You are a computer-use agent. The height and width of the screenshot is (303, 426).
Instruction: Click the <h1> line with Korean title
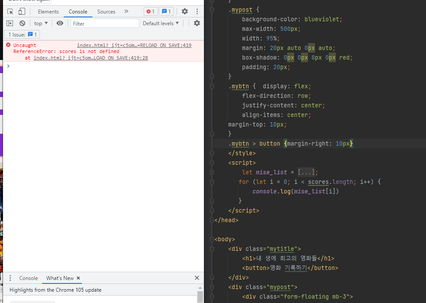pos(288,258)
